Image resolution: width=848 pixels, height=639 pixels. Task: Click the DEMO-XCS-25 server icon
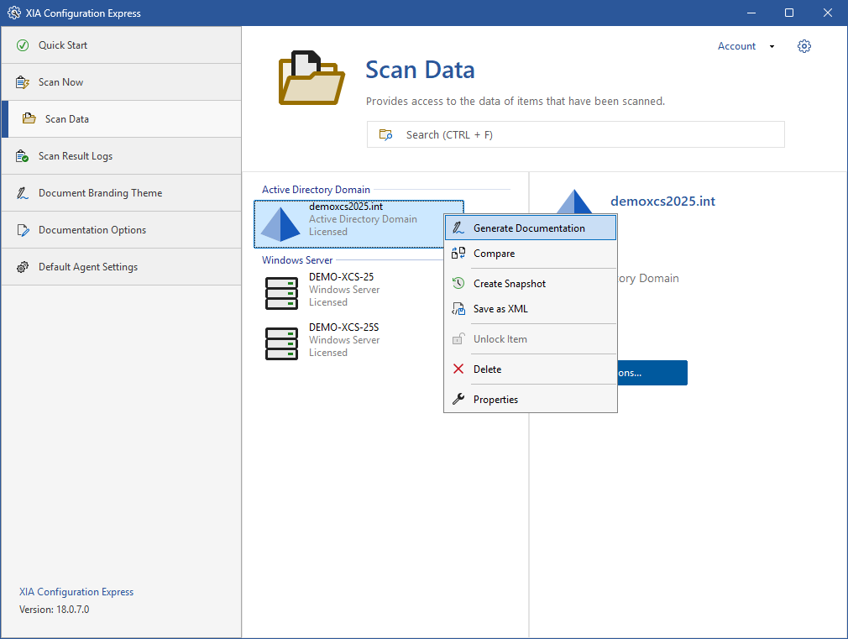[281, 293]
